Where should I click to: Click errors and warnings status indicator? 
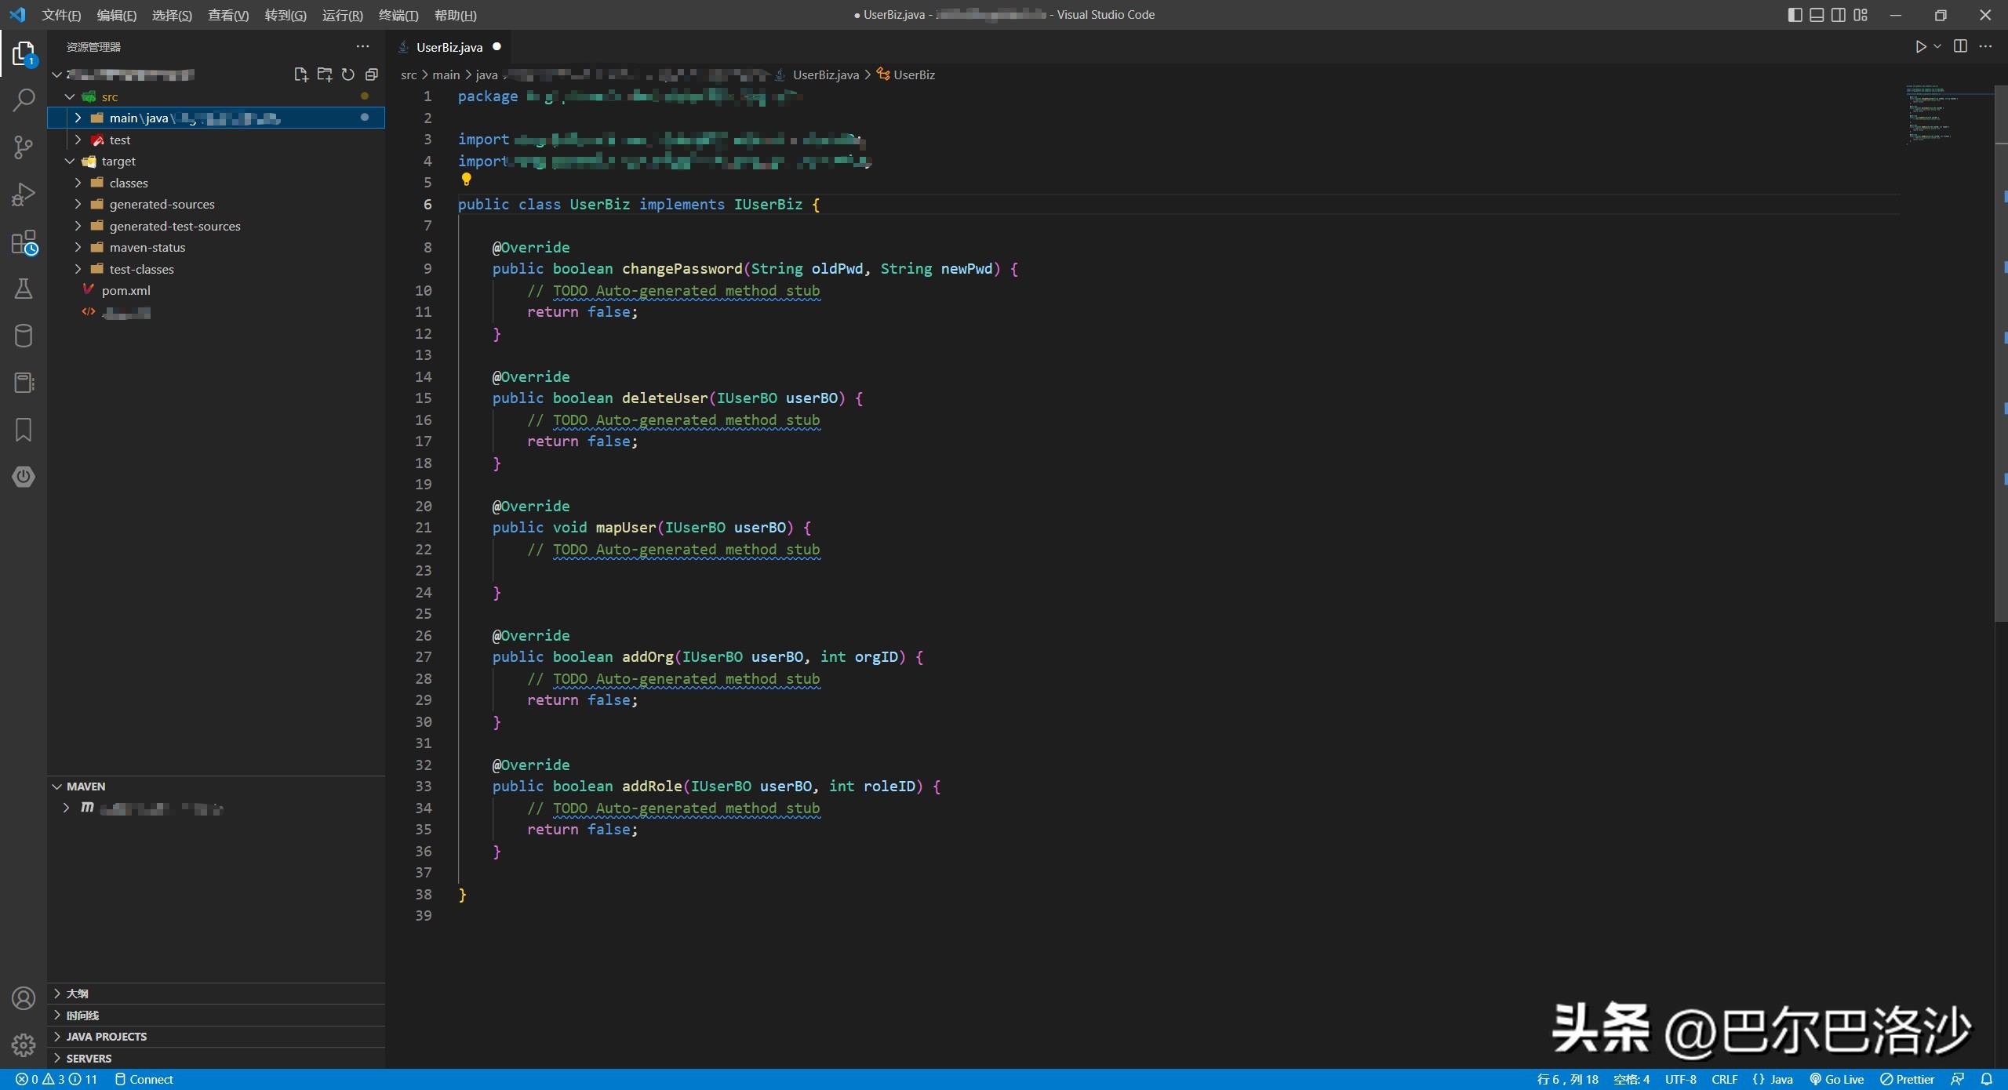(56, 1079)
